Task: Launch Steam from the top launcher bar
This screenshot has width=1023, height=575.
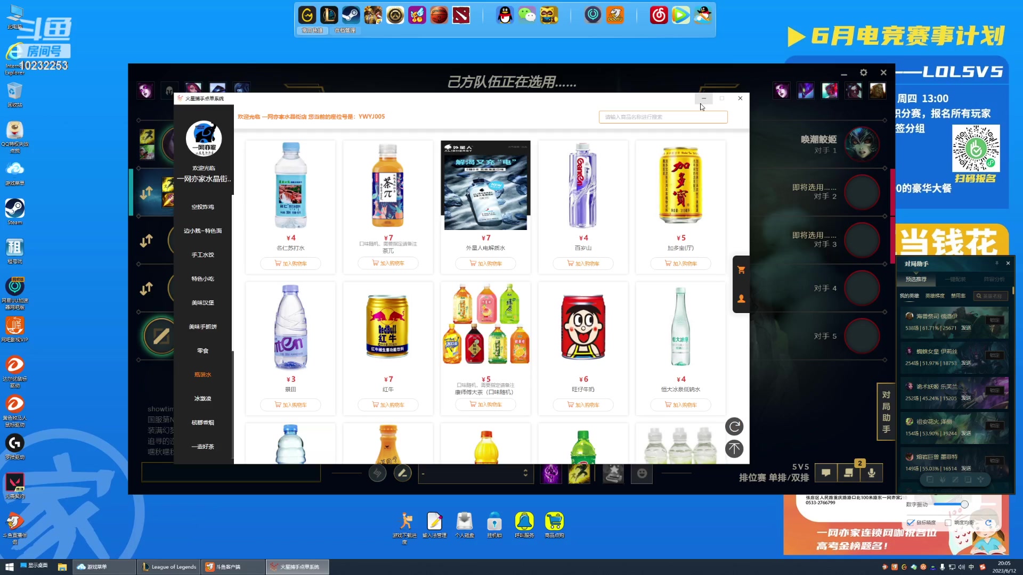Action: pyautogui.click(x=351, y=15)
